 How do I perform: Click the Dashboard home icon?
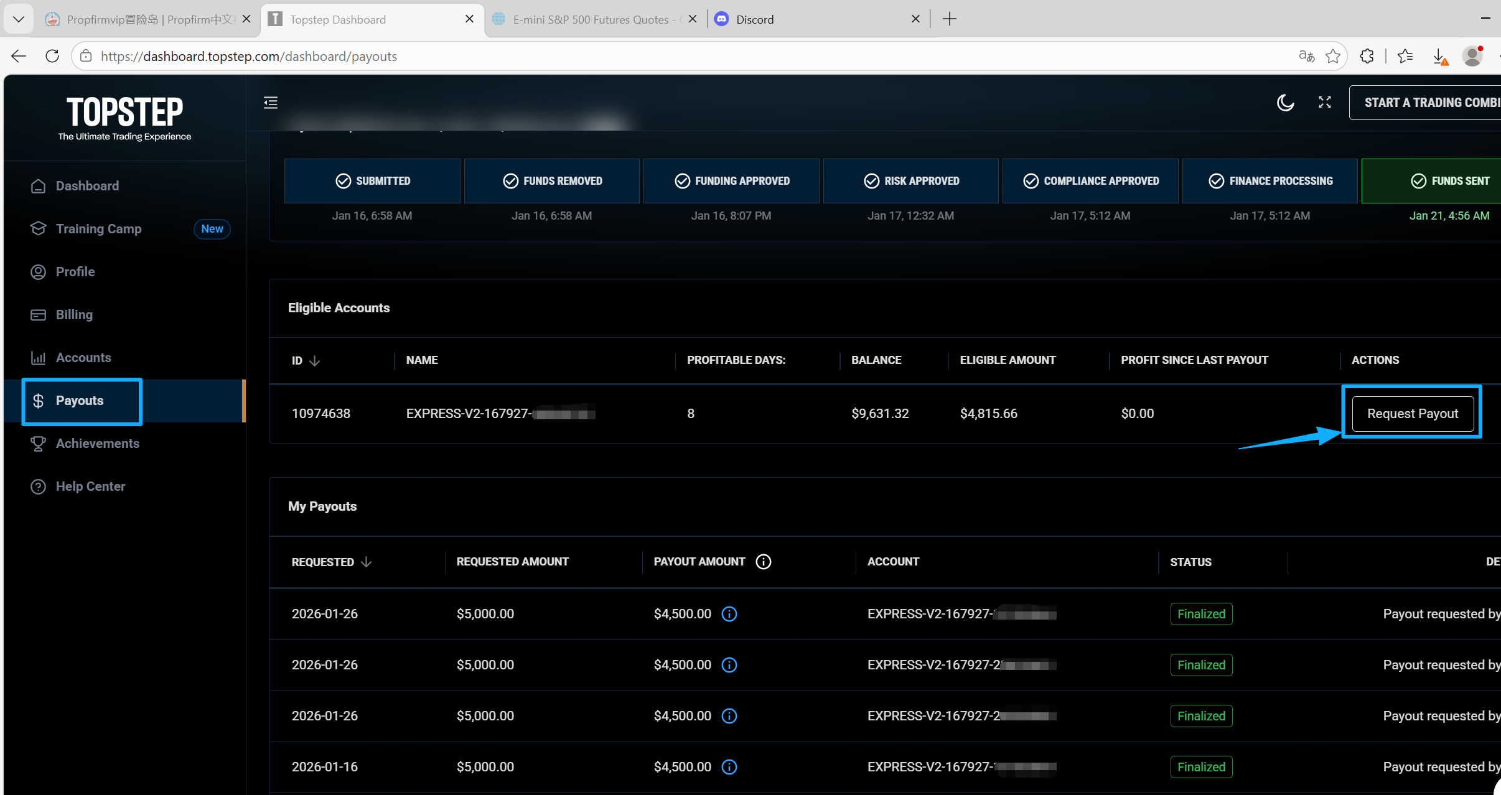tap(39, 186)
